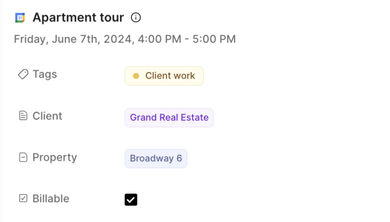
Task: Click the small checkbox icon beside Billable label
Action: tap(23, 199)
